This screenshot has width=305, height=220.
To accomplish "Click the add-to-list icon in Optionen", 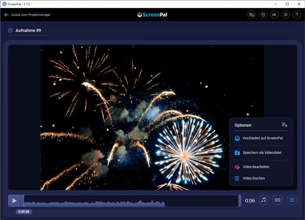I will 285,125.
